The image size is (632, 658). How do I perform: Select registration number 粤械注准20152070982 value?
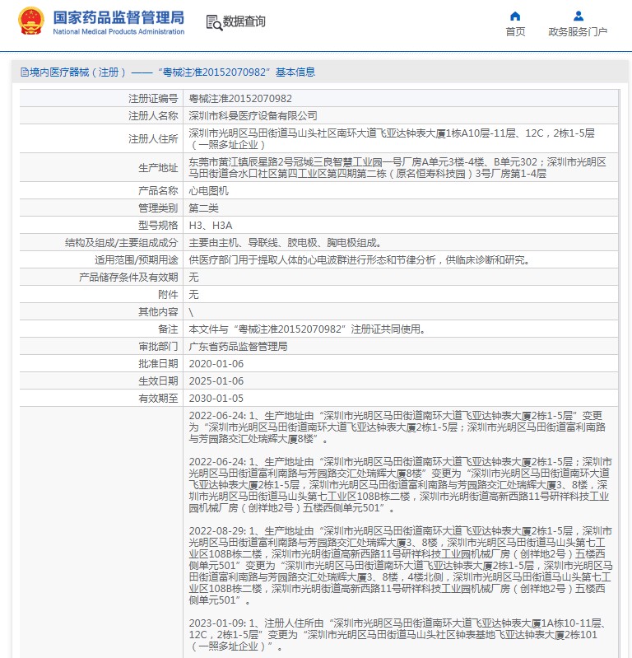pos(240,99)
